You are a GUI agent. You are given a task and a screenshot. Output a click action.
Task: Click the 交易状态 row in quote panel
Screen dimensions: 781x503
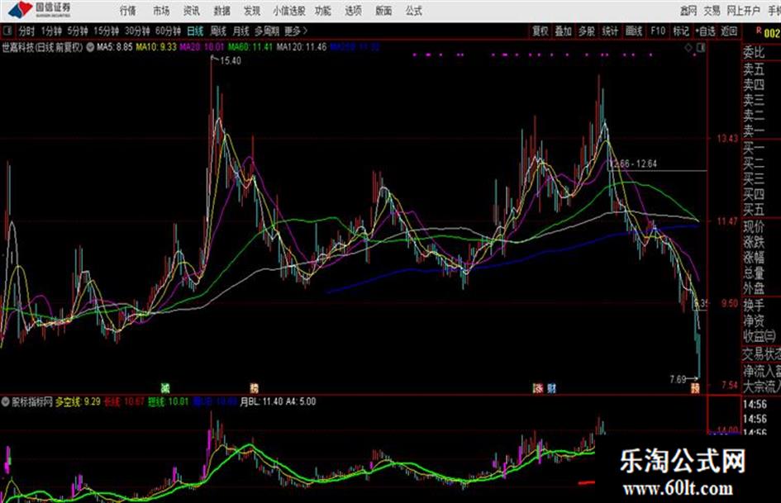pyautogui.click(x=761, y=354)
